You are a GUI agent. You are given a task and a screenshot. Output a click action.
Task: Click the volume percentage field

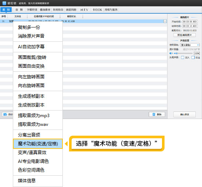click(x=197, y=53)
